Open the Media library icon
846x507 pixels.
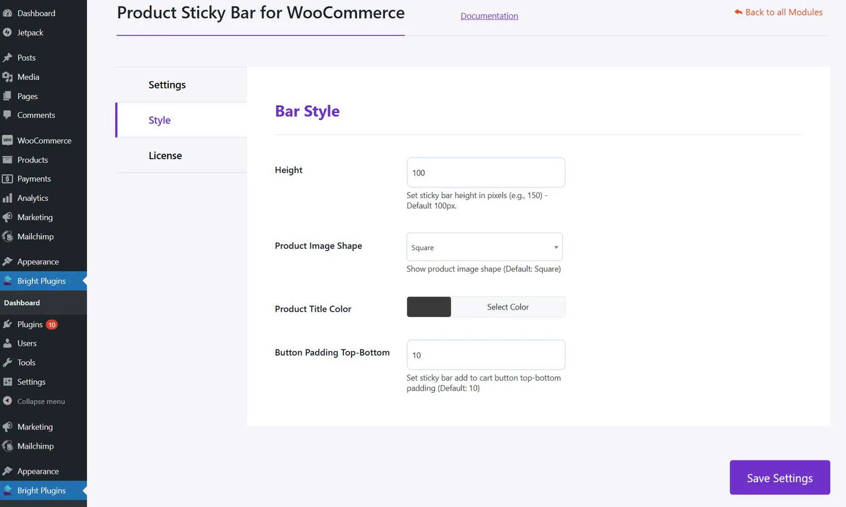pyautogui.click(x=7, y=77)
